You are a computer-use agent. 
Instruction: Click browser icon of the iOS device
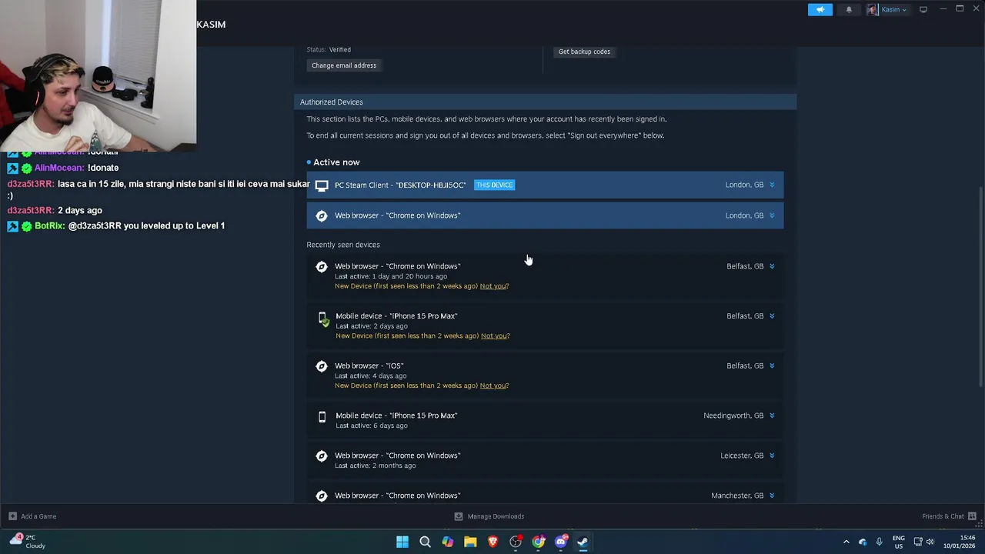pos(322,366)
